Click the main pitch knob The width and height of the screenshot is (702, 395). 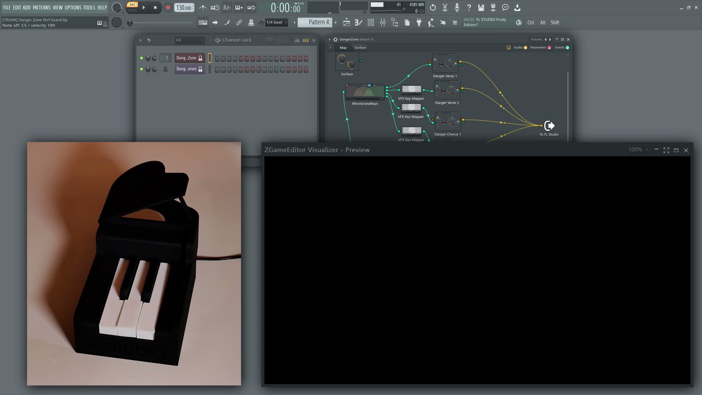[116, 22]
